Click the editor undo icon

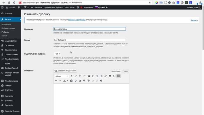pyautogui.click(x=93, y=81)
